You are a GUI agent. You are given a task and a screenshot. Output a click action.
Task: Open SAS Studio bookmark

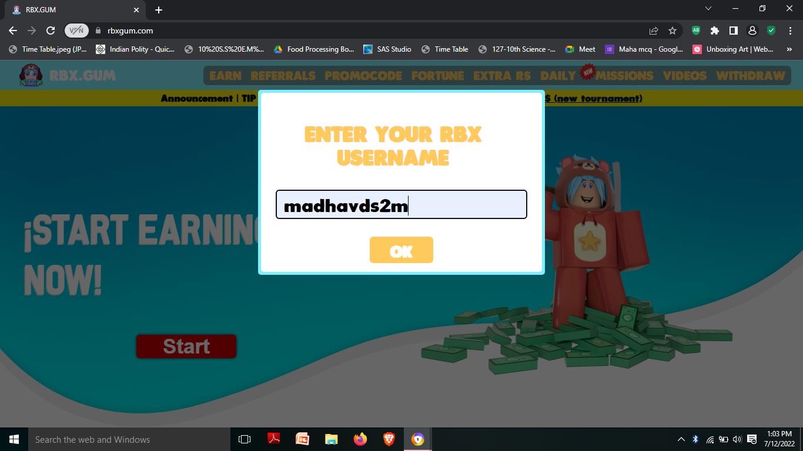(387, 49)
